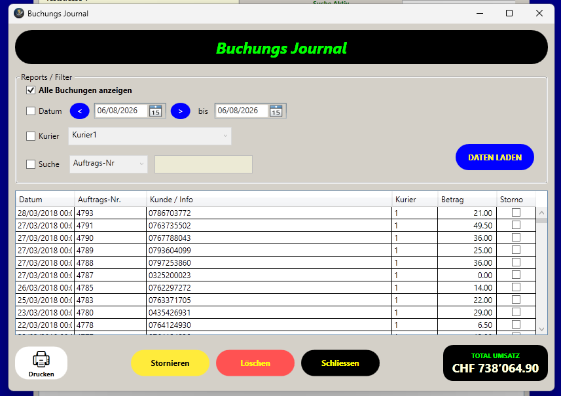Click the red Löschen button

point(255,363)
